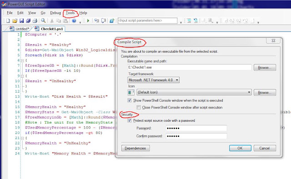Click the Paste toolbar icon
The width and height of the screenshot is (291, 179).
pyautogui.click(x=65, y=20)
